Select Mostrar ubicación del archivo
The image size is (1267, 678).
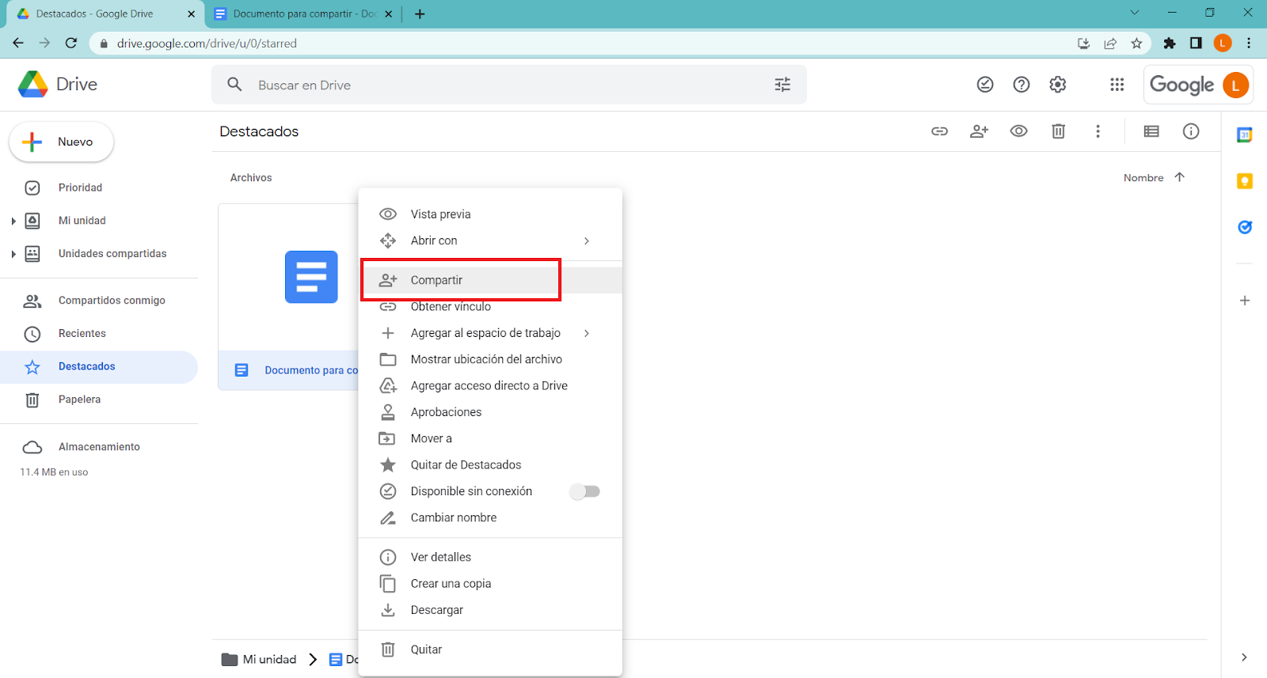490,359
